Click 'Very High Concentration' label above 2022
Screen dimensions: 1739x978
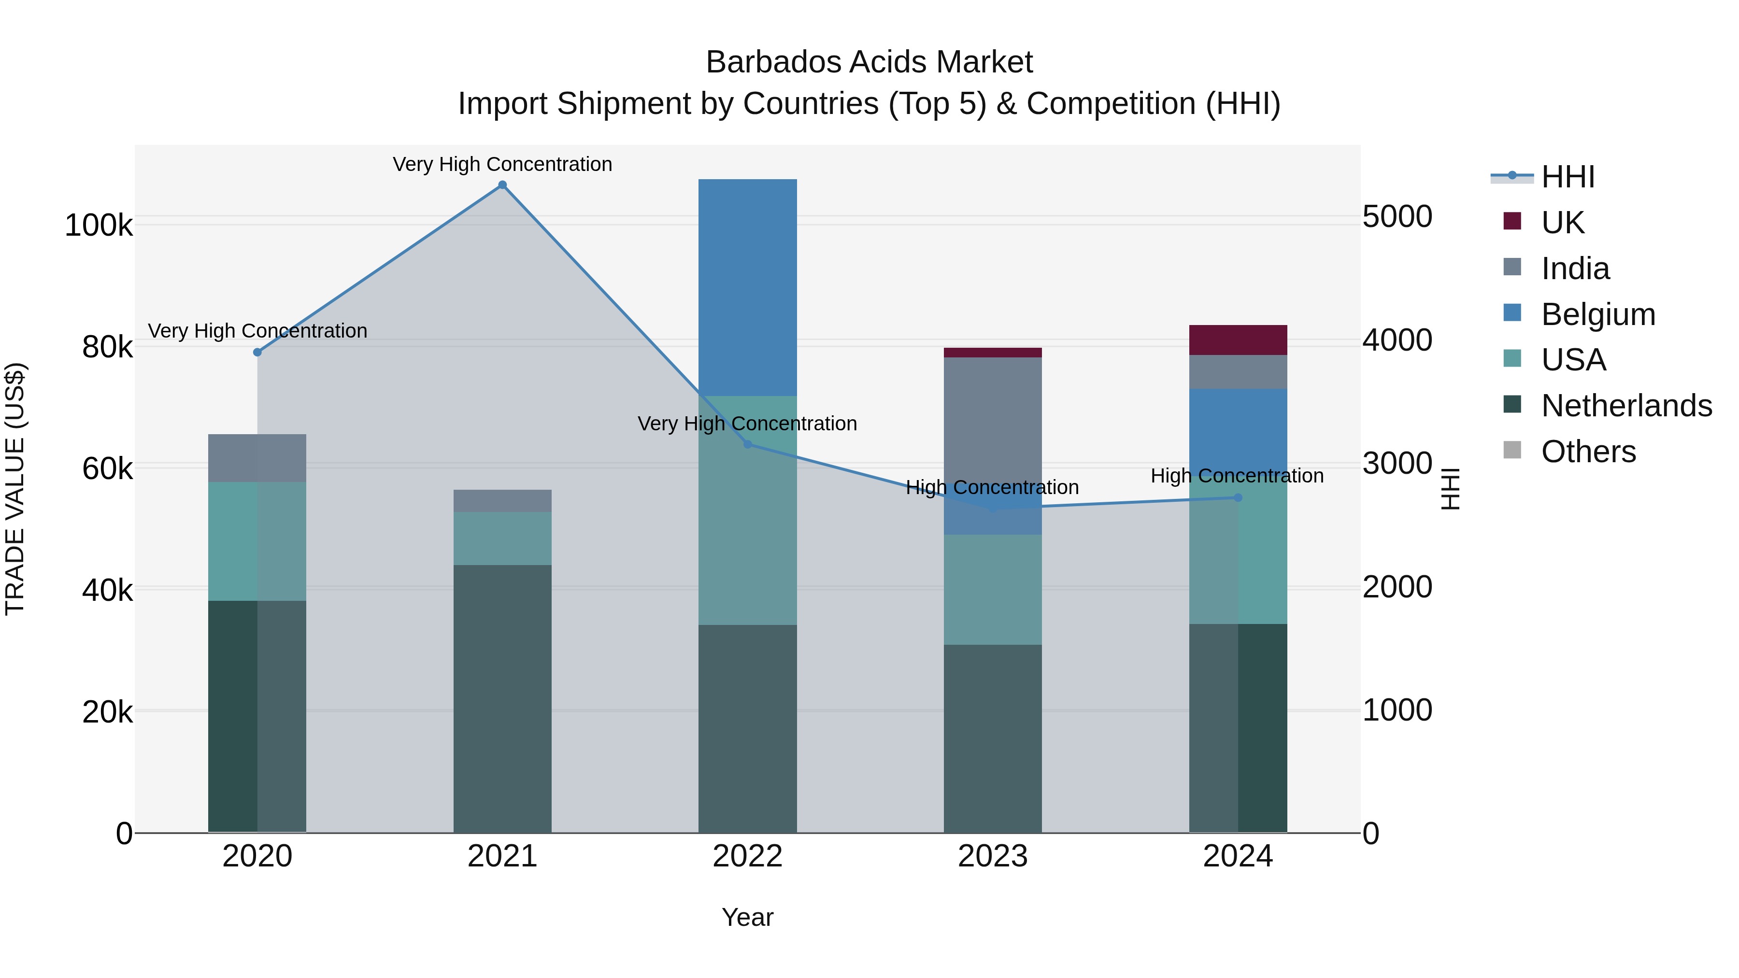(747, 423)
